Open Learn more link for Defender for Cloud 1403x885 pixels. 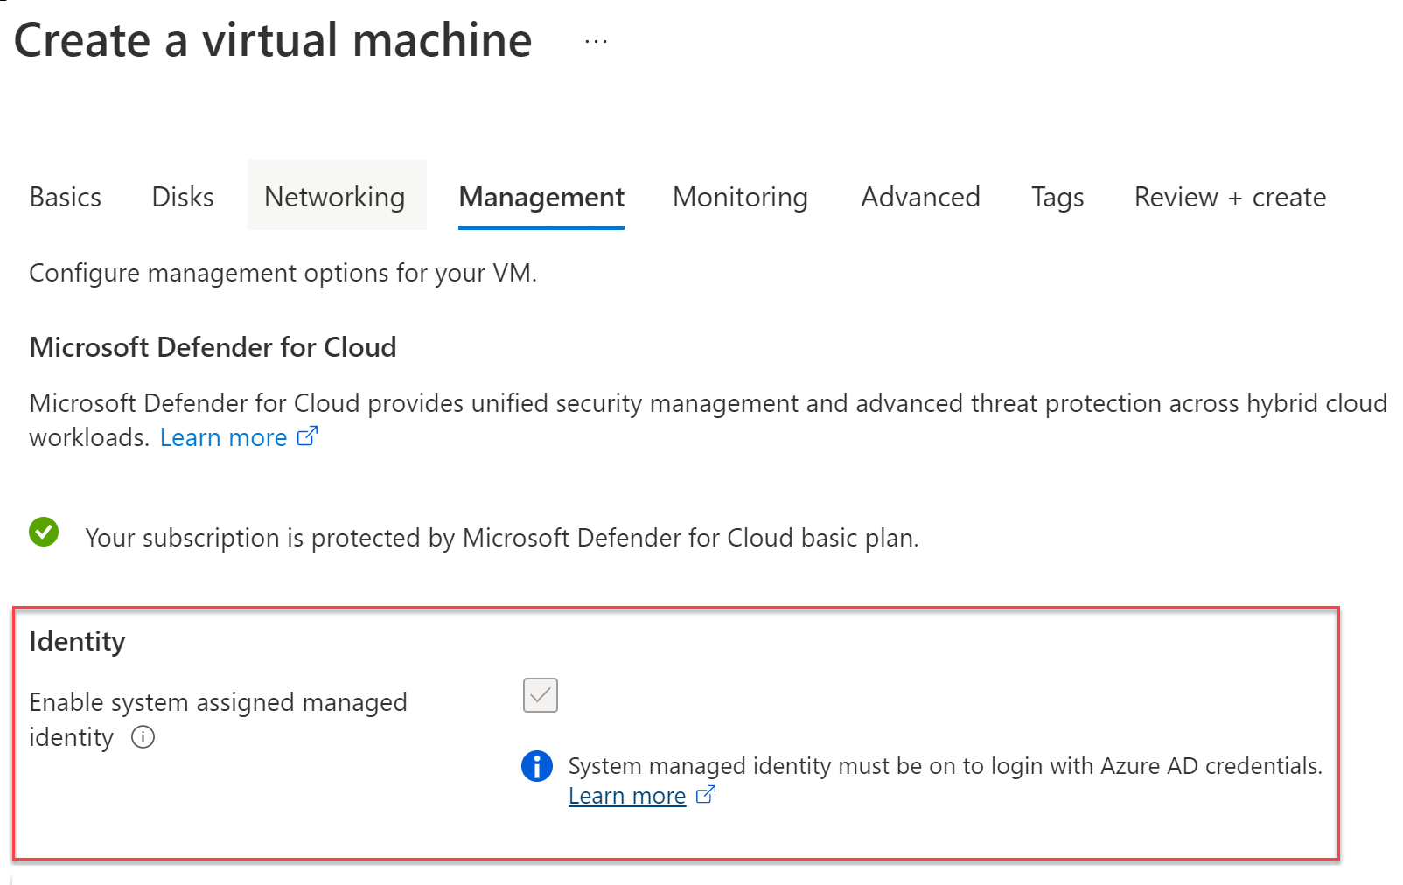click(223, 437)
